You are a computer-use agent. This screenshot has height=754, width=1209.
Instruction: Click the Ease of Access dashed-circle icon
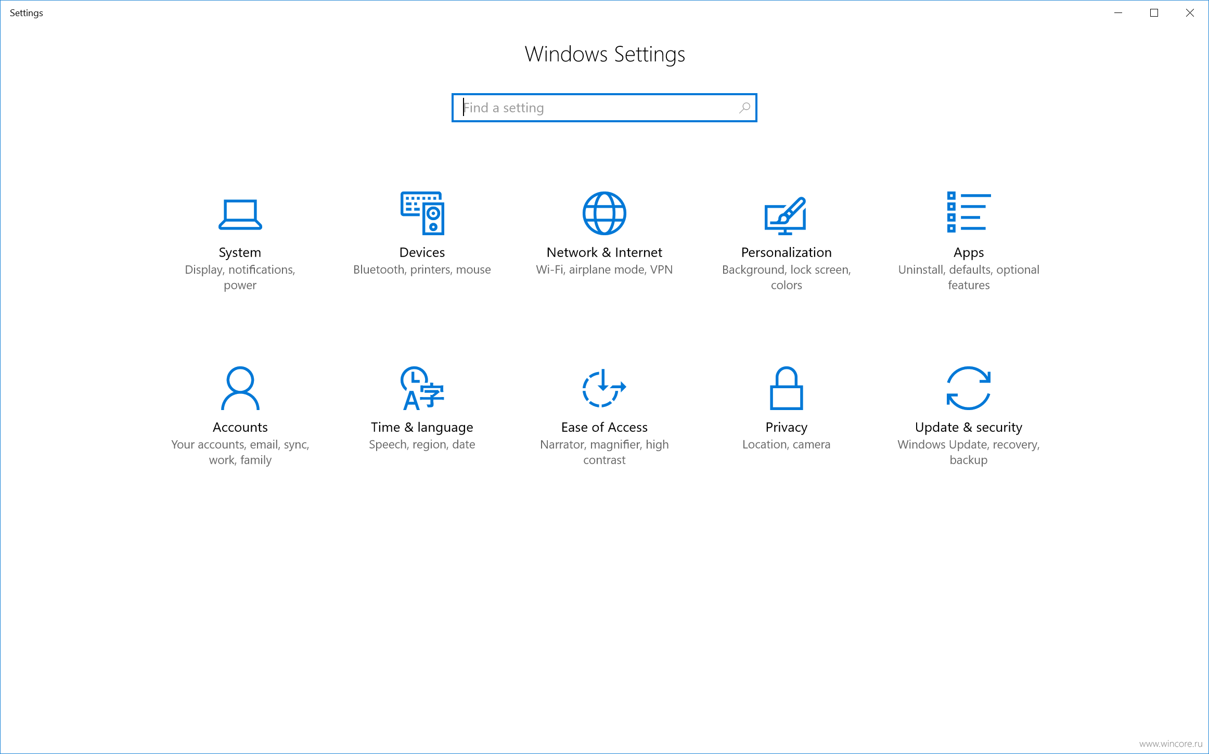[604, 388]
